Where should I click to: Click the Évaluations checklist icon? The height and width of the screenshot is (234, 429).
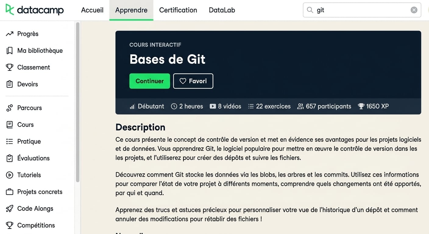10,158
